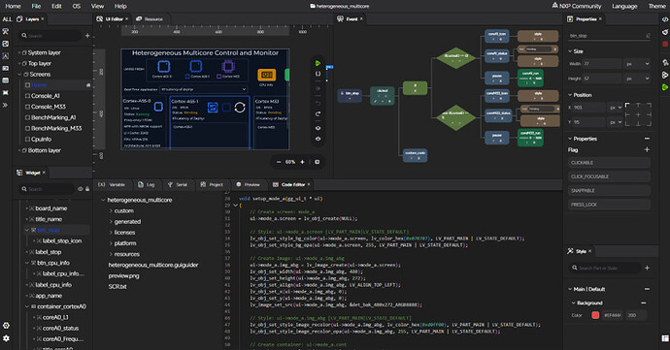Expand the generated folder in project tree
The image size is (670, 350).
pos(111,221)
